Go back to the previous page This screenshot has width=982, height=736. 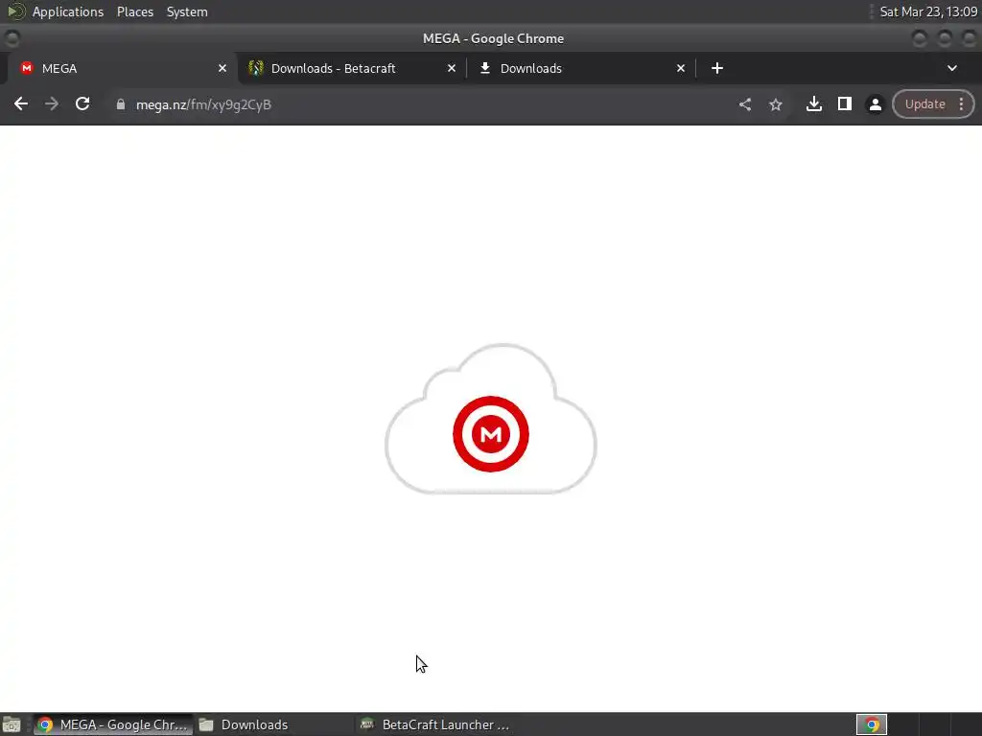pos(21,103)
